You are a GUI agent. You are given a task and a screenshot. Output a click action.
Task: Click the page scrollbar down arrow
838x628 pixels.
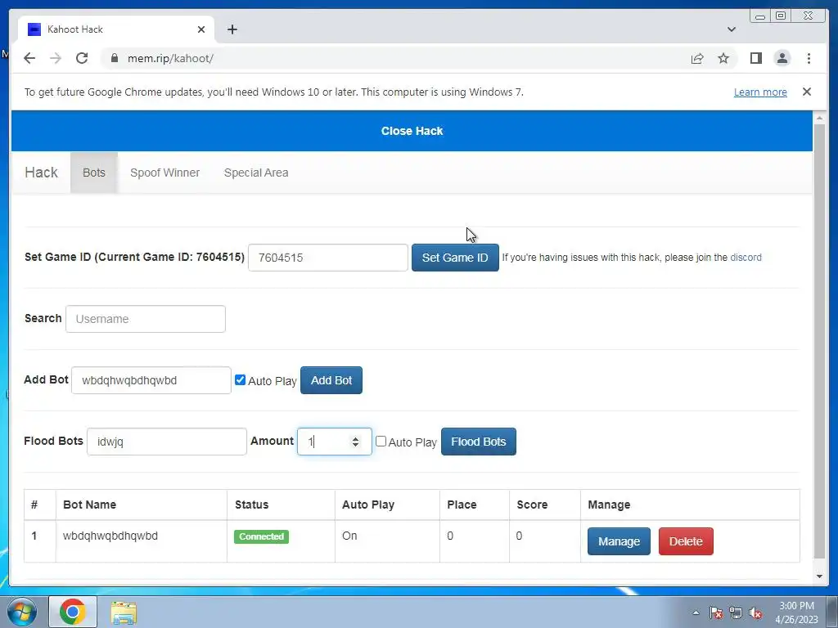tap(819, 576)
